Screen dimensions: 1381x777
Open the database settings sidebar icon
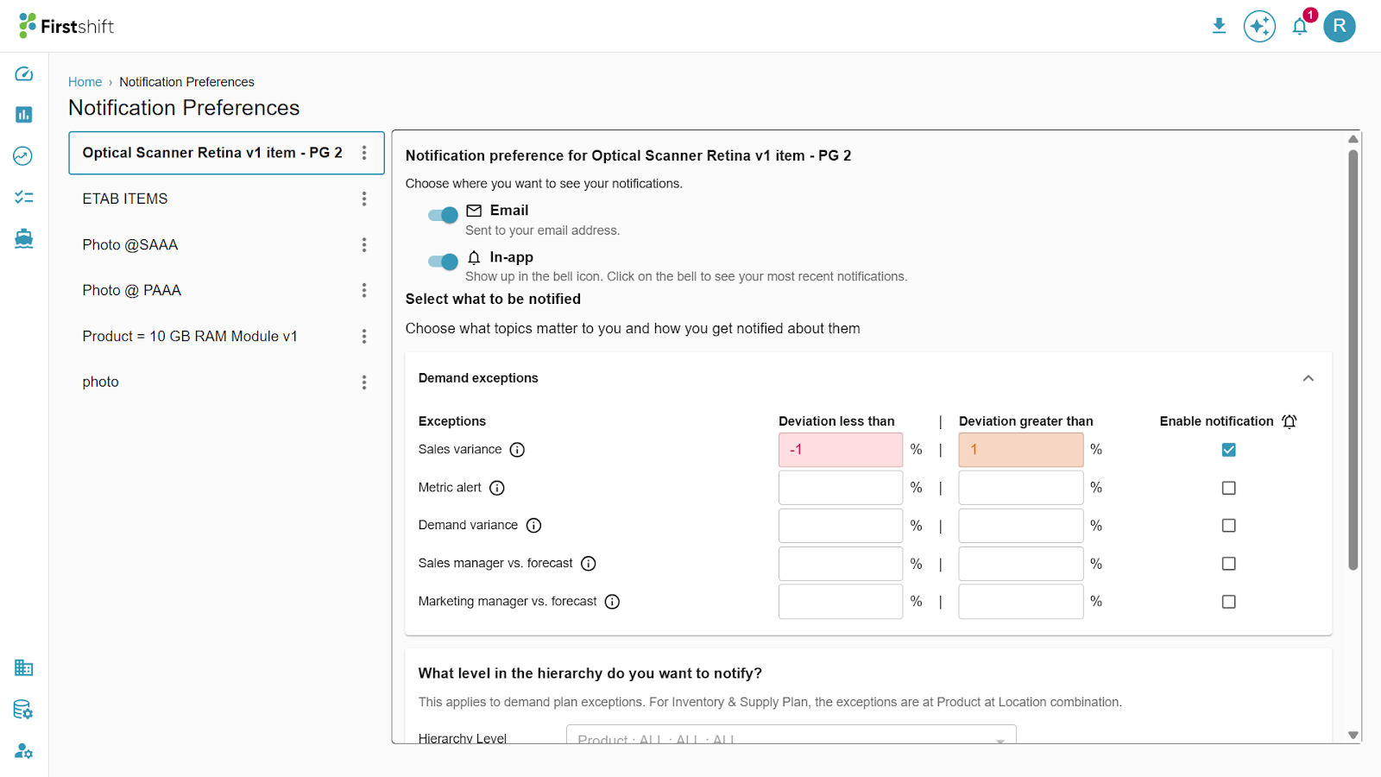pos(23,710)
